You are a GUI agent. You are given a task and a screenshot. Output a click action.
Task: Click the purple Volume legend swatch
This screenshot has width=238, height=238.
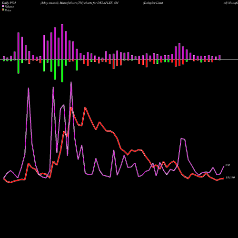[3, 6]
